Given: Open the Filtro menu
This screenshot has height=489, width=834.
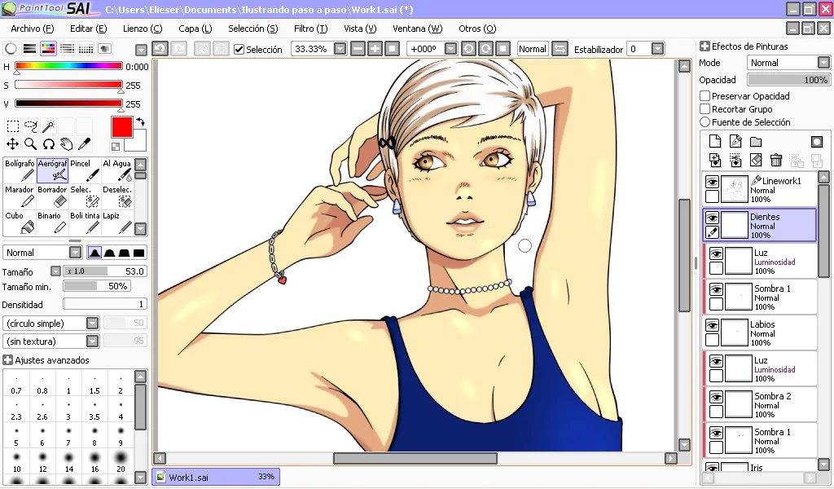Looking at the screenshot, I should pyautogui.click(x=310, y=29).
